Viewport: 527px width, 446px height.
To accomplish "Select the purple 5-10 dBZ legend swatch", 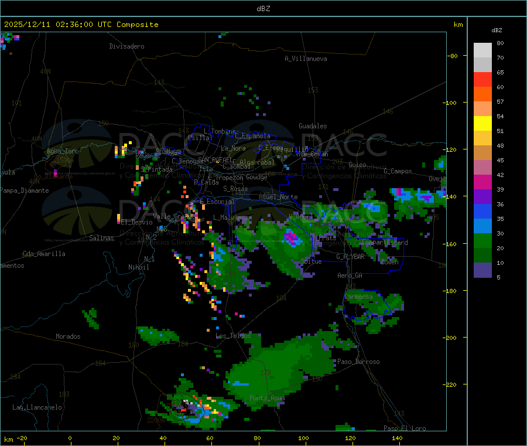I will pyautogui.click(x=482, y=270).
